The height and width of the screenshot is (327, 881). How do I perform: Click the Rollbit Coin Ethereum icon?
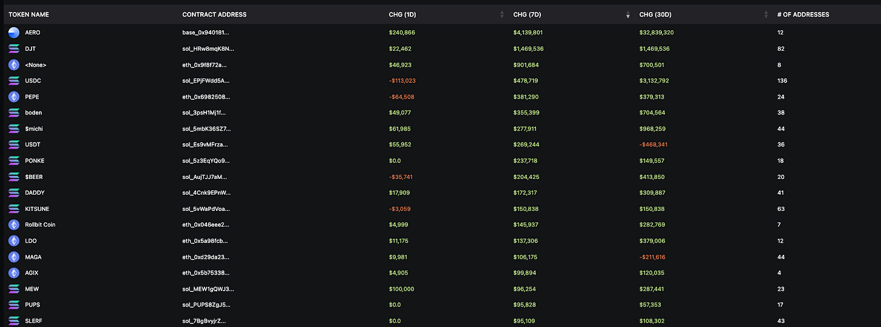(14, 225)
